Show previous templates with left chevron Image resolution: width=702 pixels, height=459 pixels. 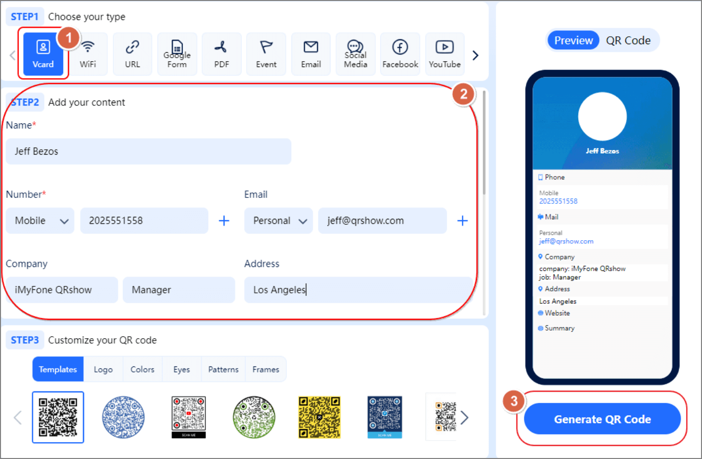point(17,418)
